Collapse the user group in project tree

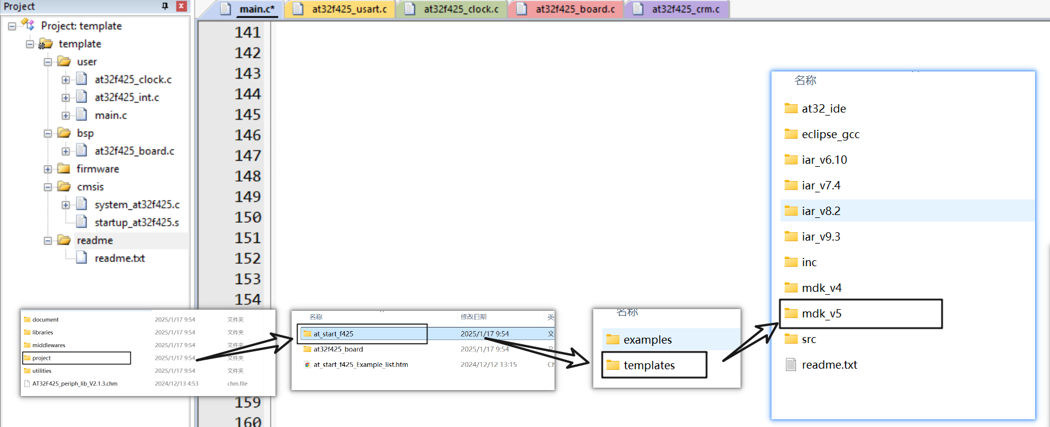coord(48,62)
